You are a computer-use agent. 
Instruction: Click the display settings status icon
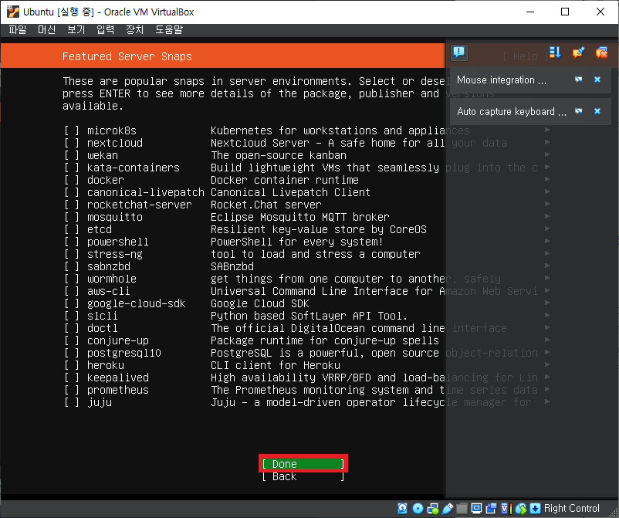[x=476, y=509]
